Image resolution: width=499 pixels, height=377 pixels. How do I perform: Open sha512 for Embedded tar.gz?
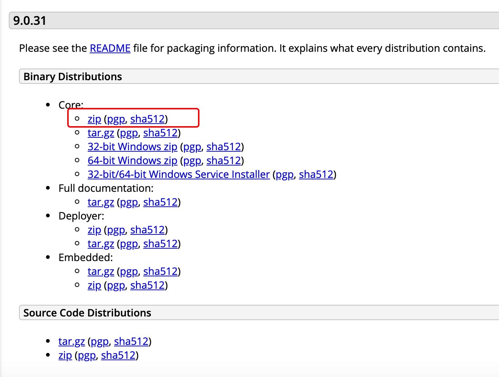click(160, 271)
